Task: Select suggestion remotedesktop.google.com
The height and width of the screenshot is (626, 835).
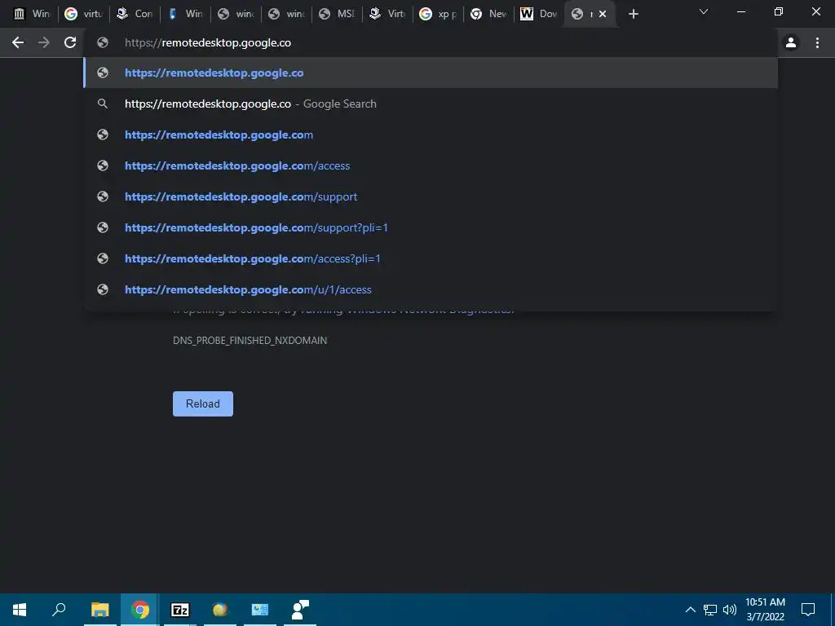Action: [431, 134]
